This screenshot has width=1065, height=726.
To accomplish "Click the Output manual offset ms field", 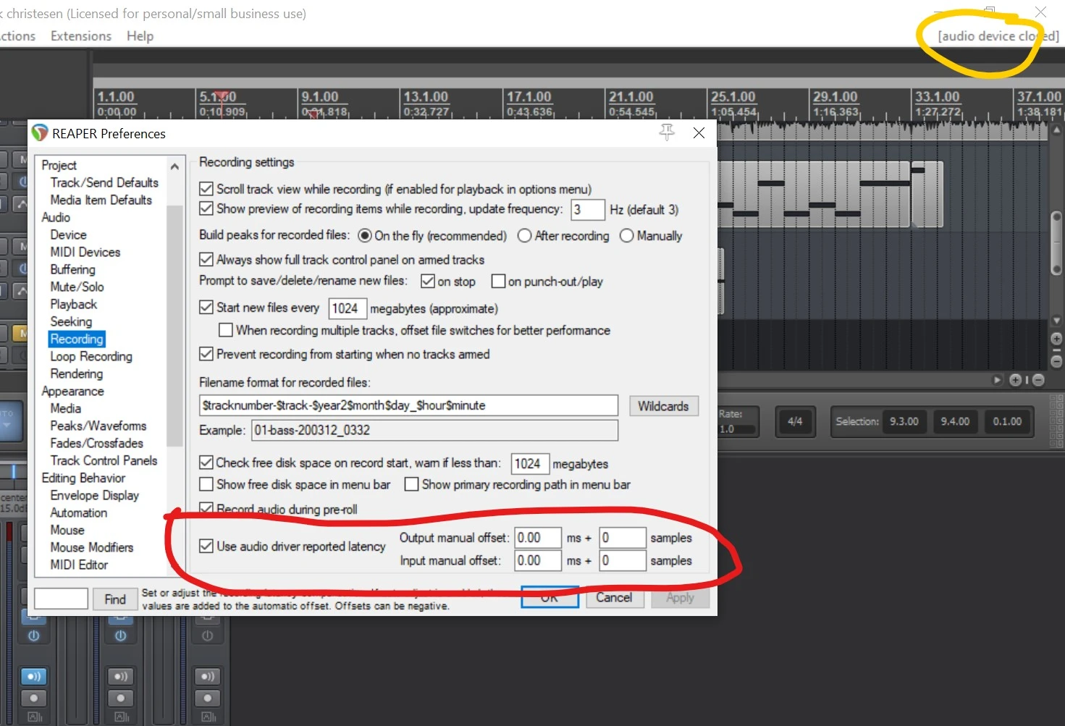I will (537, 538).
